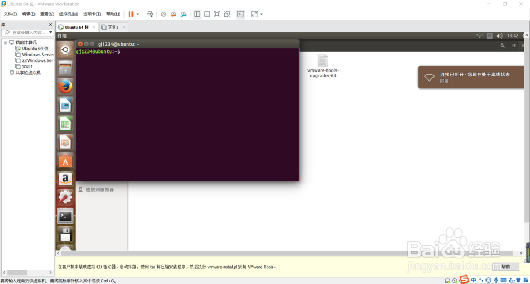This screenshot has height=284, width=530.
Task: Send Ctrl+Alt+Del to the virtual machine
Action: coord(150,14)
